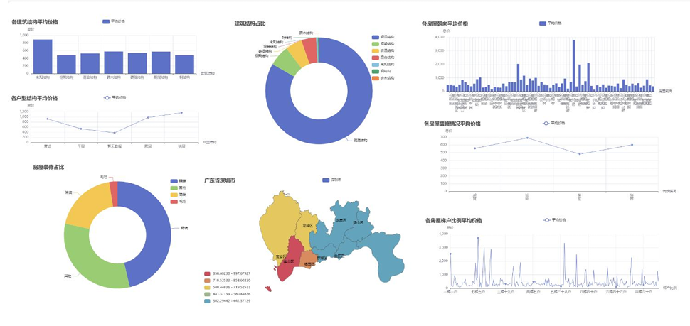Toggle dark-green legend entry in 建筑结构占比 chart
Viewport: 690px width, 326px height.
point(381,71)
